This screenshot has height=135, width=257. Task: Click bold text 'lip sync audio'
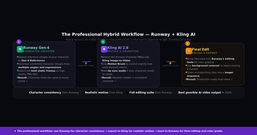(117, 71)
